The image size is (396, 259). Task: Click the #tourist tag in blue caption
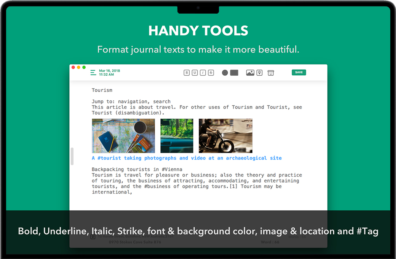pyautogui.click(x=109, y=158)
